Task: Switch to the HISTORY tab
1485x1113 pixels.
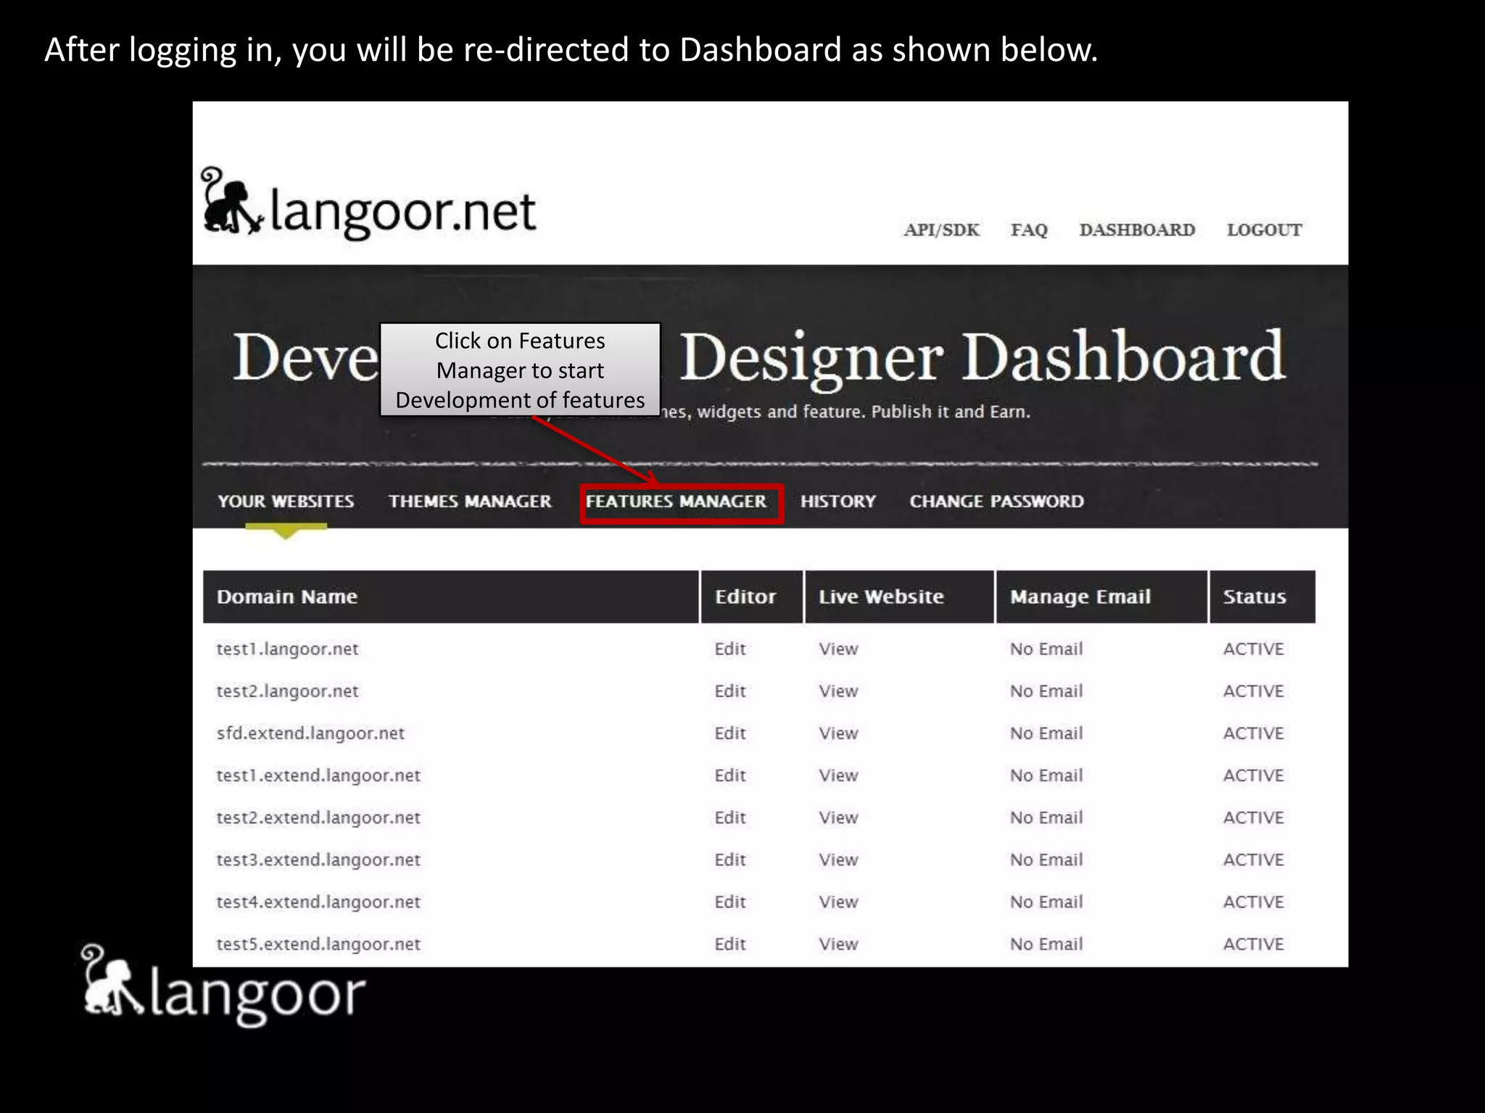Action: point(838,501)
